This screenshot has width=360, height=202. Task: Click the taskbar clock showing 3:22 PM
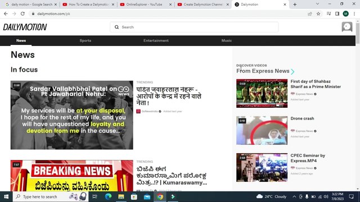tap(337, 197)
